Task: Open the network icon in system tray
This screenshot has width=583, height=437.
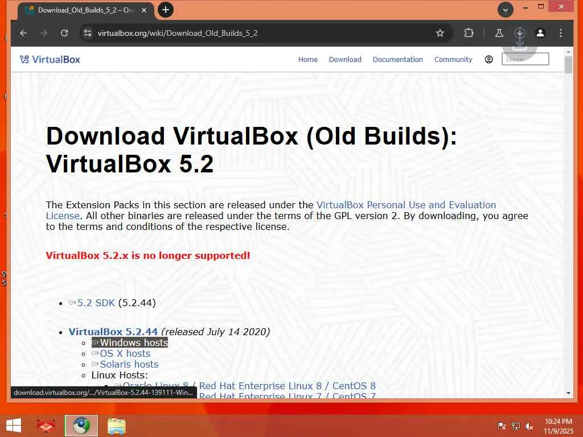Action: pos(516,426)
